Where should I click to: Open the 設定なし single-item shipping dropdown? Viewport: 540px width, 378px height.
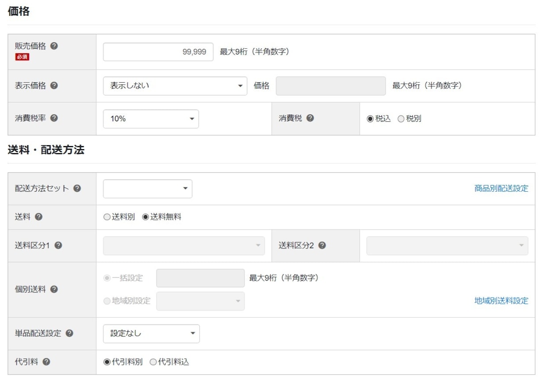tap(151, 334)
